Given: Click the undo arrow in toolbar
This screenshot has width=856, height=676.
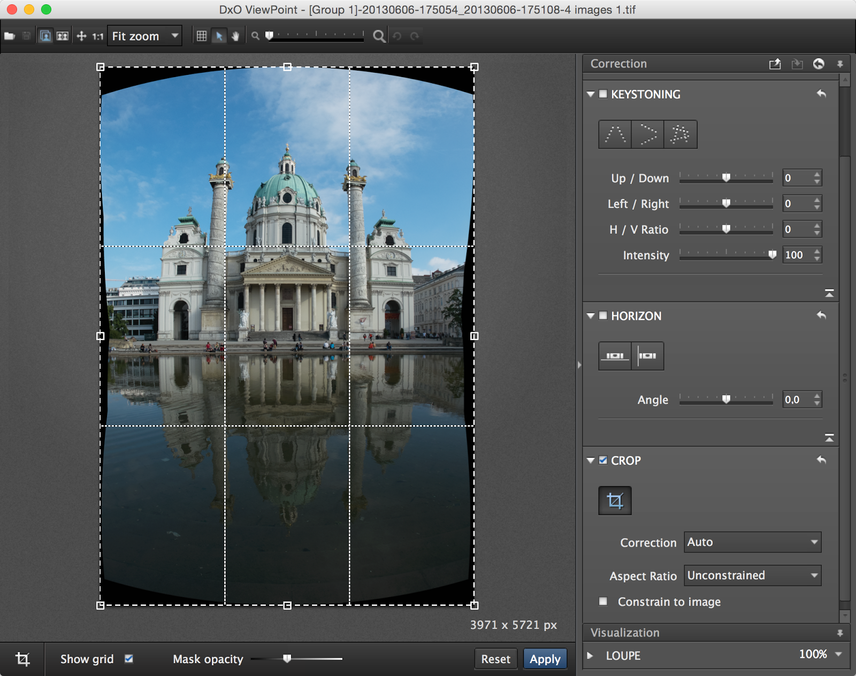Looking at the screenshot, I should click(x=397, y=36).
